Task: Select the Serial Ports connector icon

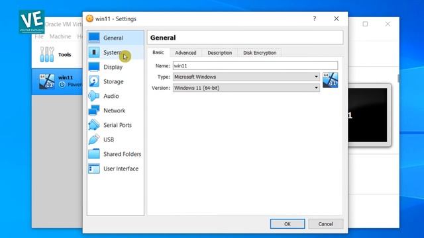Action: pos(94,125)
